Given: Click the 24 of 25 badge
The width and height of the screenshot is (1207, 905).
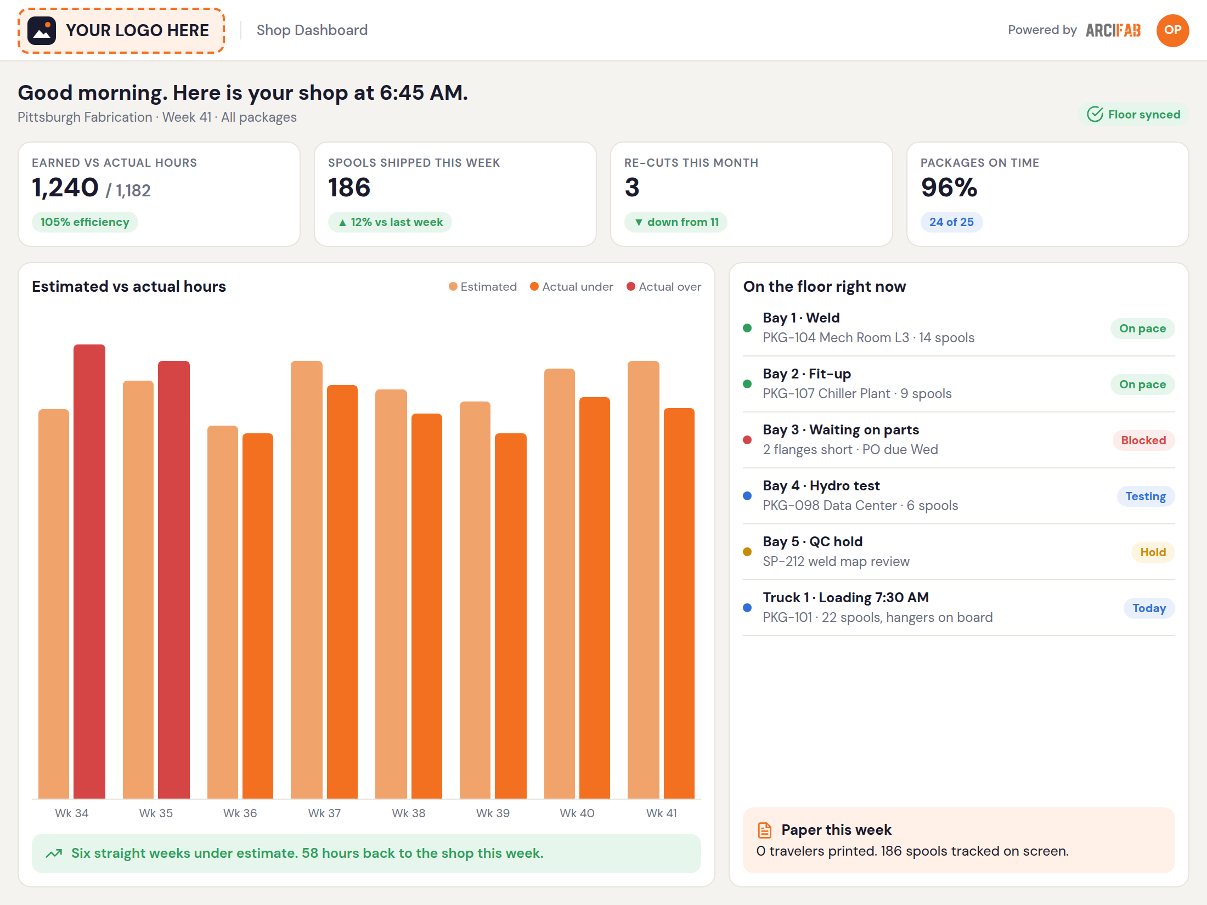Looking at the screenshot, I should (951, 222).
